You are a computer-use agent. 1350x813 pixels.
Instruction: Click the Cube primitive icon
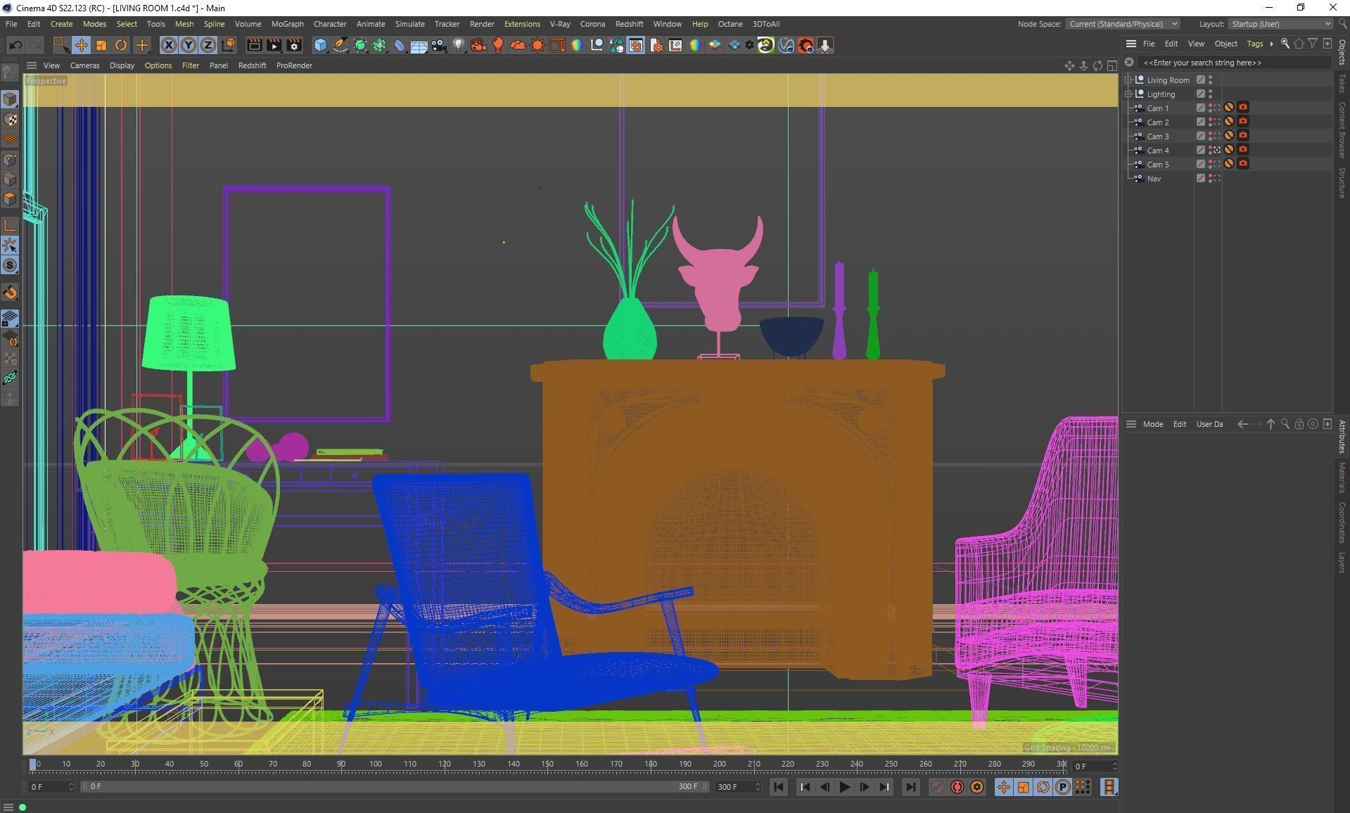tap(321, 46)
